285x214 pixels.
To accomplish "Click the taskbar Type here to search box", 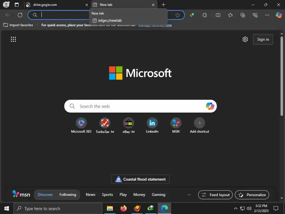I will pyautogui.click(x=58, y=208).
